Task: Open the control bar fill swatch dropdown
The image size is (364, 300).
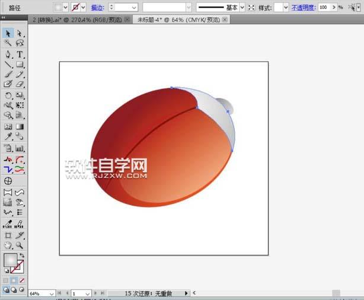Action: pyautogui.click(x=65, y=8)
